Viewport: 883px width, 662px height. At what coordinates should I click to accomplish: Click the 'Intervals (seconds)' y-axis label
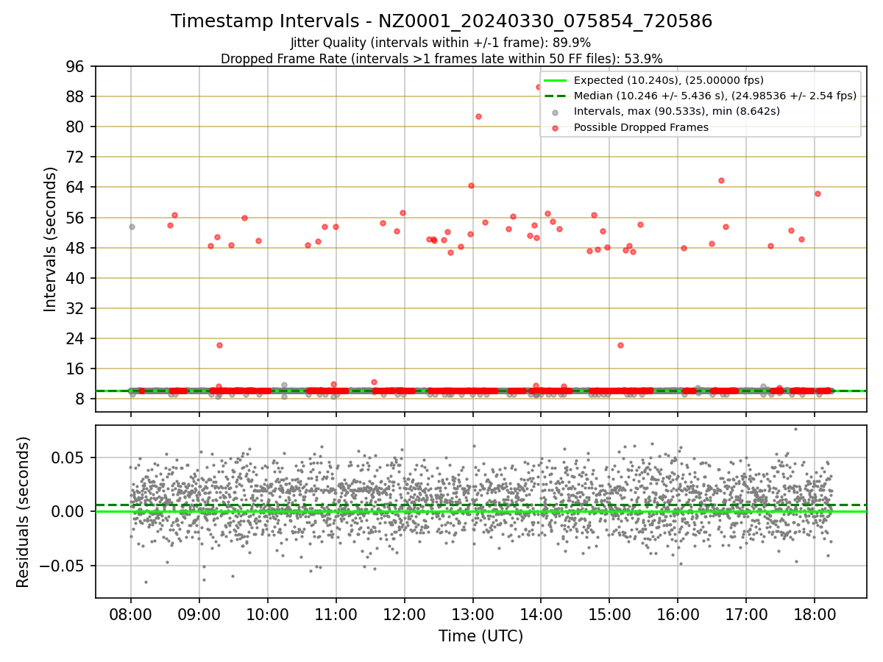(x=50, y=239)
